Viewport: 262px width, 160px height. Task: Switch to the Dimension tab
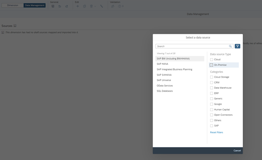coord(12,6)
